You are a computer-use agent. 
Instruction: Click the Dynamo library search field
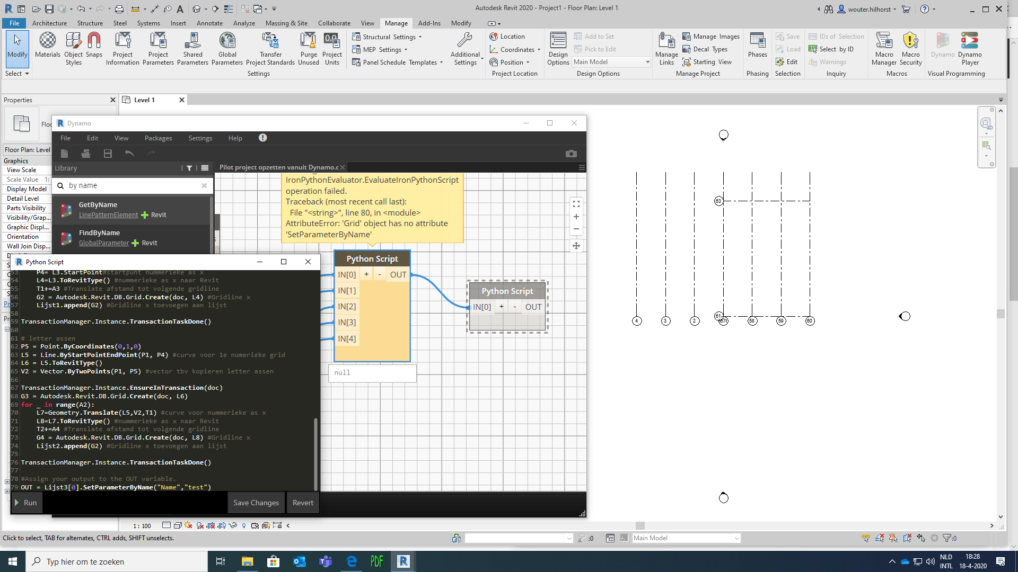(133, 185)
